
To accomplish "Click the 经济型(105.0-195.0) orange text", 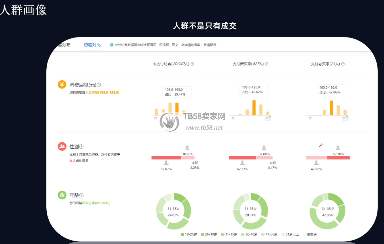I will coord(104,92).
